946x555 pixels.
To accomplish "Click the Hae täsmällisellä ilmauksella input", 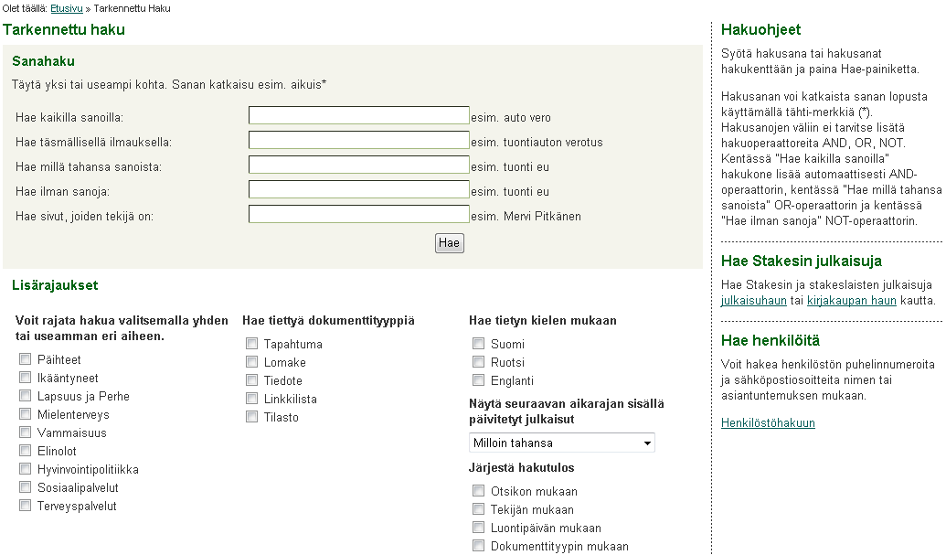I will (x=359, y=140).
